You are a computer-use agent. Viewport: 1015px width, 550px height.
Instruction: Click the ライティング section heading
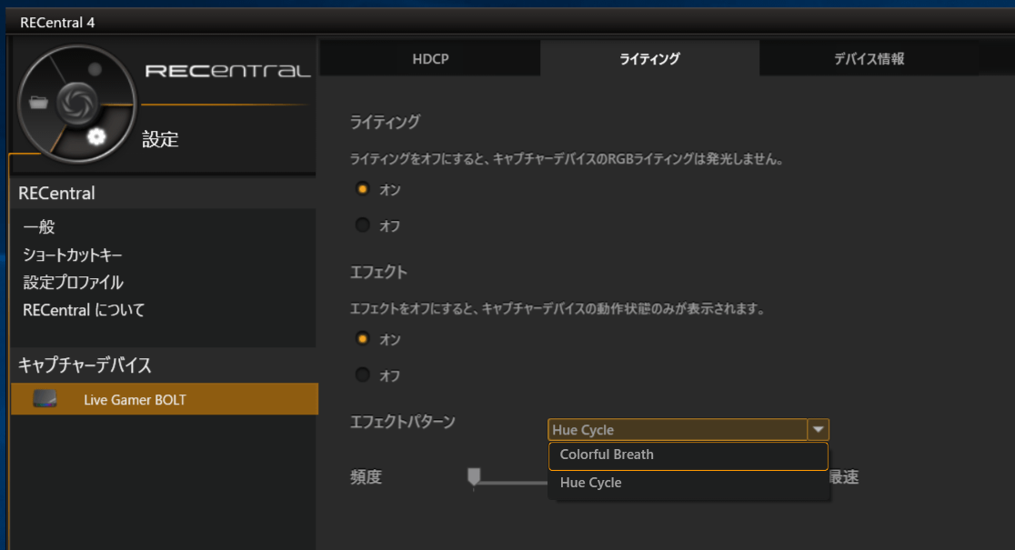tap(385, 122)
